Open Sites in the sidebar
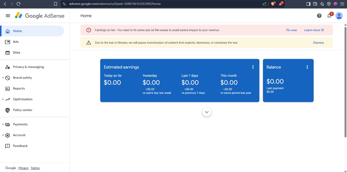The width and height of the screenshot is (347, 172). click(32, 53)
